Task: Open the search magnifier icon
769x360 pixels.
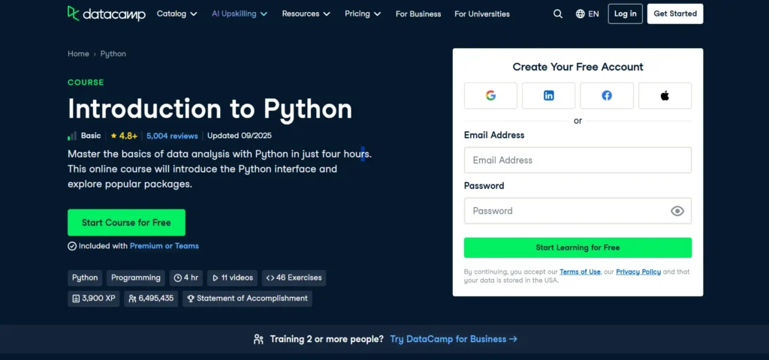Action: [557, 13]
